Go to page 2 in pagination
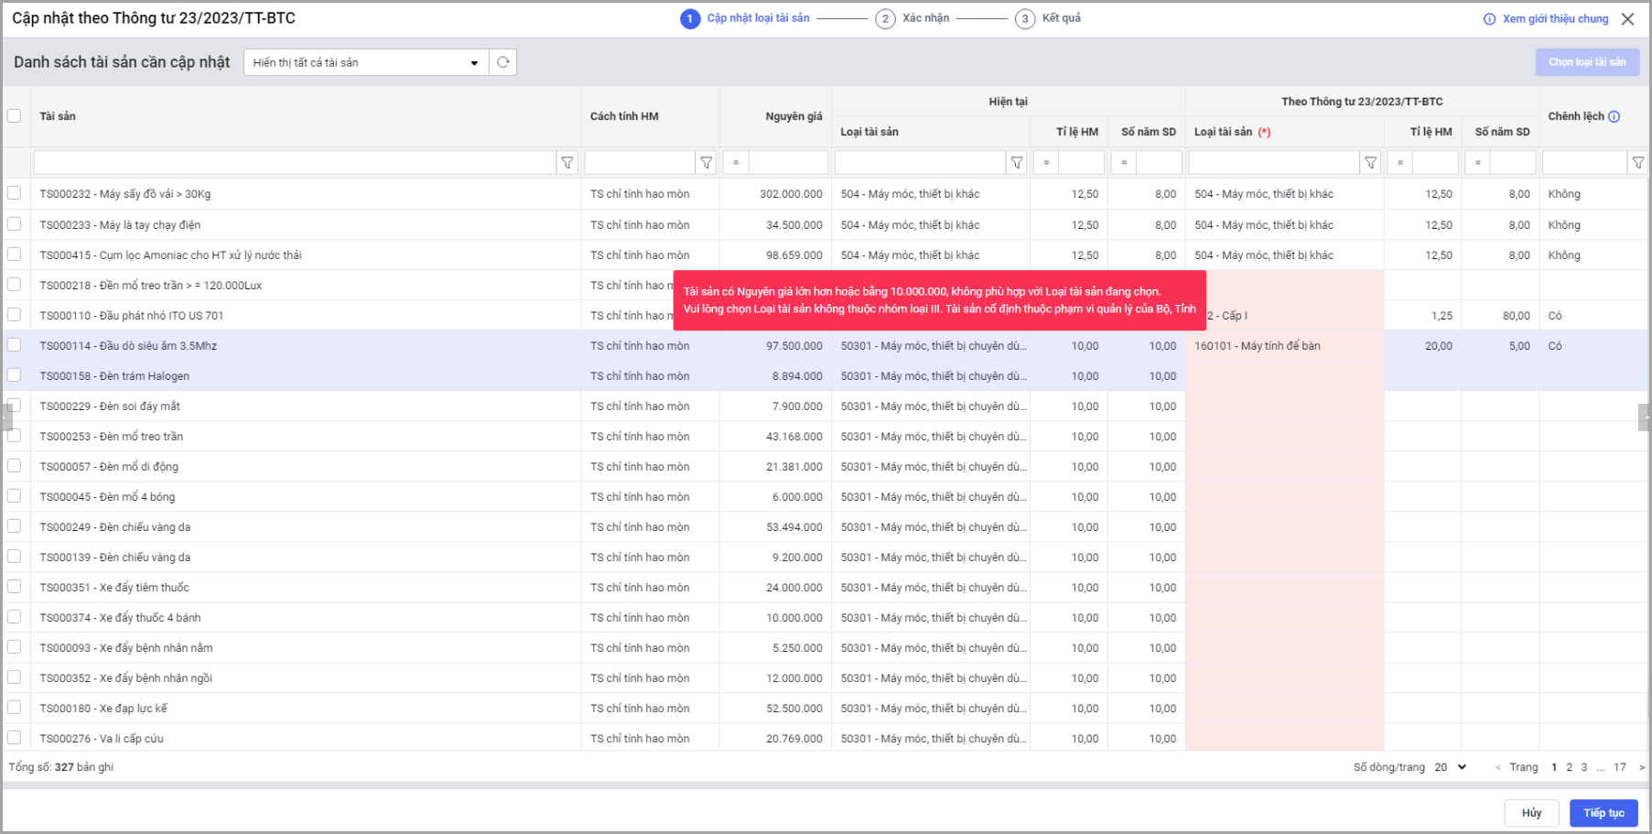This screenshot has width=1652, height=834. pos(1569,767)
